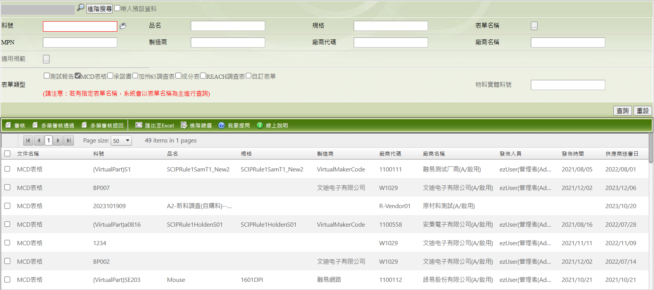Click the 進階搜尋 button

pyautogui.click(x=99, y=8)
